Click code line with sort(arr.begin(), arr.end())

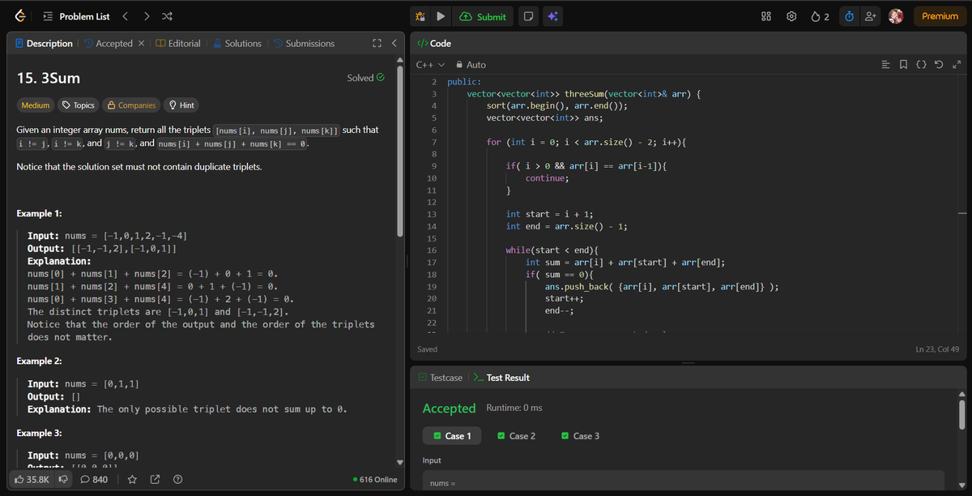[556, 106]
